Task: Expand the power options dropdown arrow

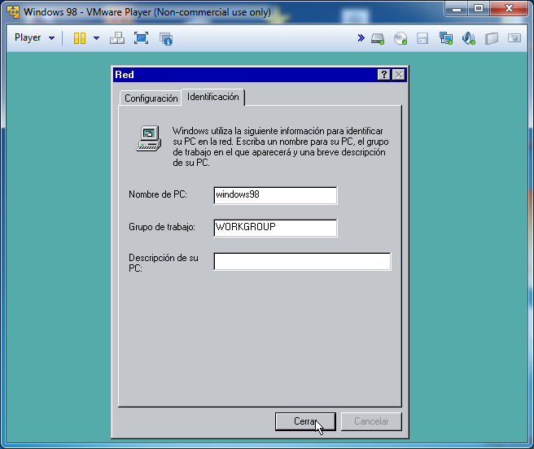Action: [x=96, y=38]
